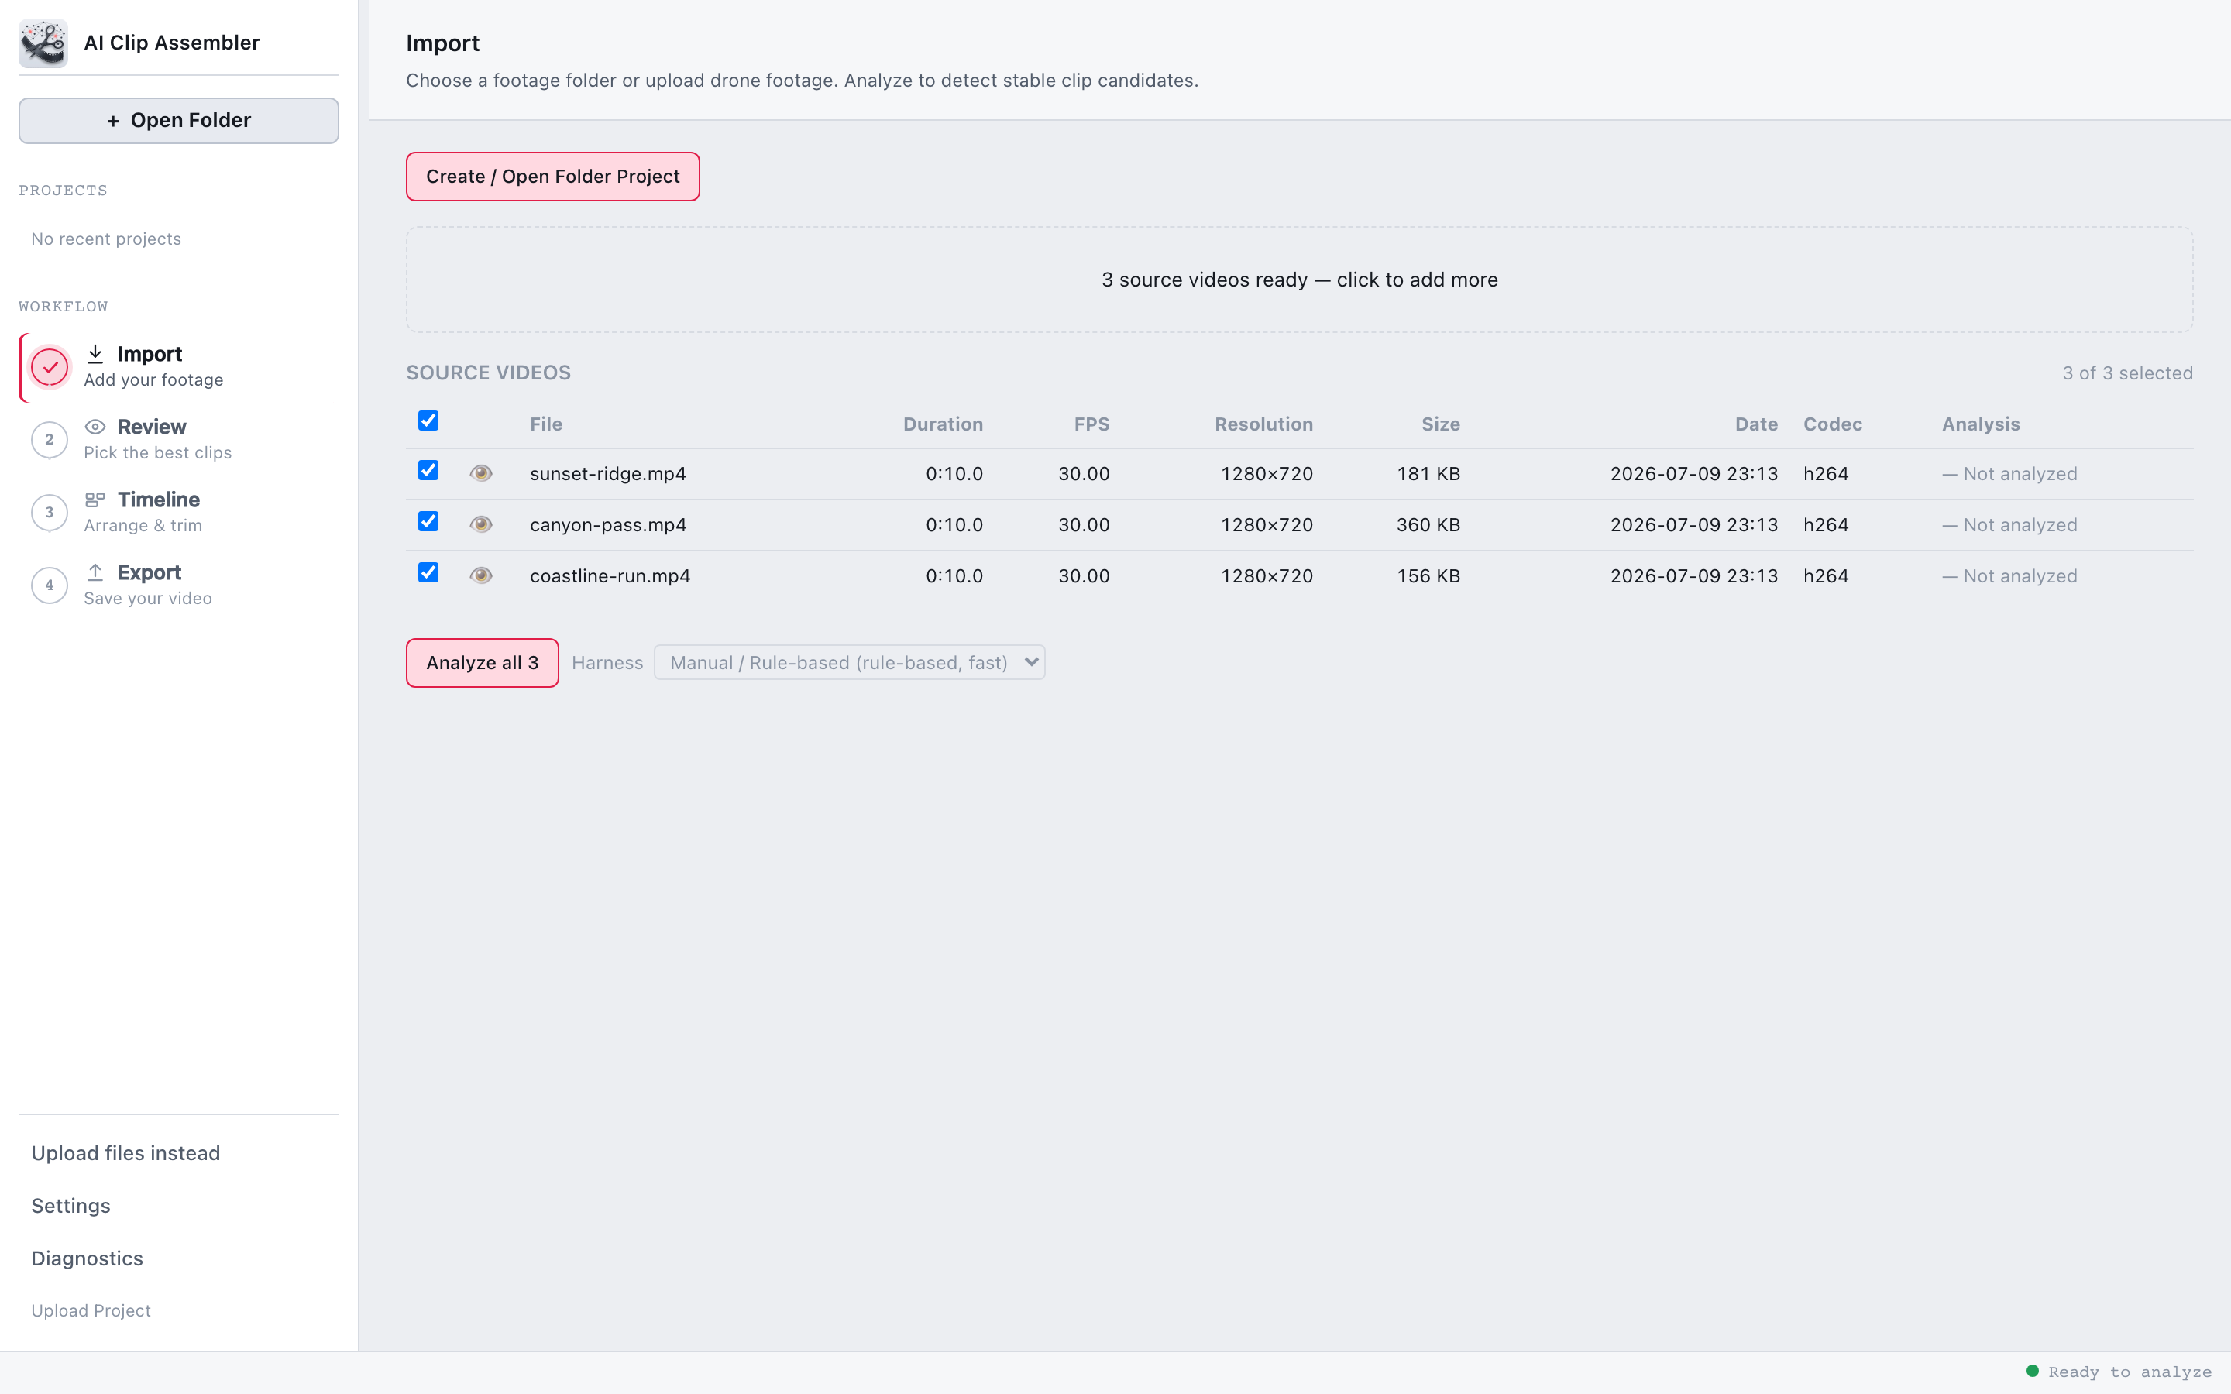Click the Harness label
The image size is (2231, 1394).
click(x=607, y=663)
